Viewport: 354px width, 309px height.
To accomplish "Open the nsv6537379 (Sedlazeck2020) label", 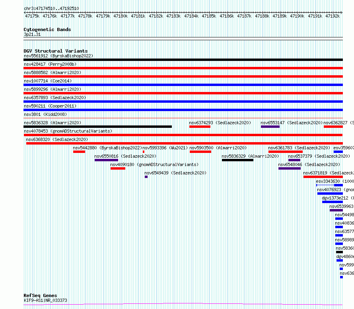I will pos(319,156).
